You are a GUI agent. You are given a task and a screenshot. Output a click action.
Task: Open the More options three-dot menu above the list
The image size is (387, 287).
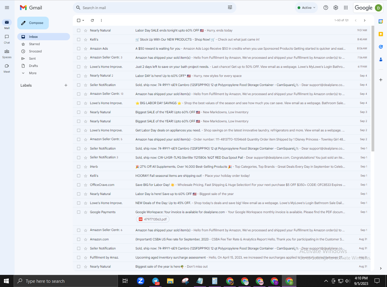[101, 20]
